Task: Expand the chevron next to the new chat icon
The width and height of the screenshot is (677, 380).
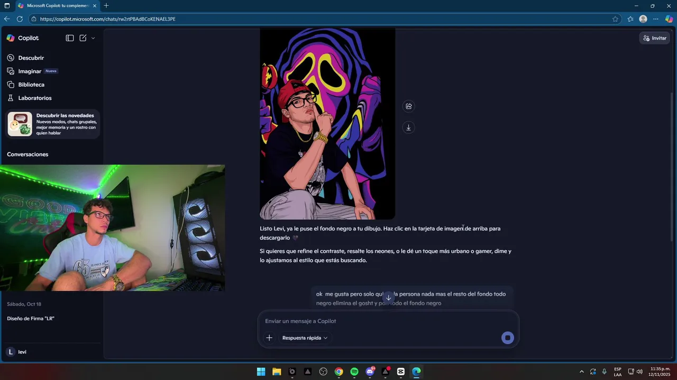Action: [x=93, y=38]
